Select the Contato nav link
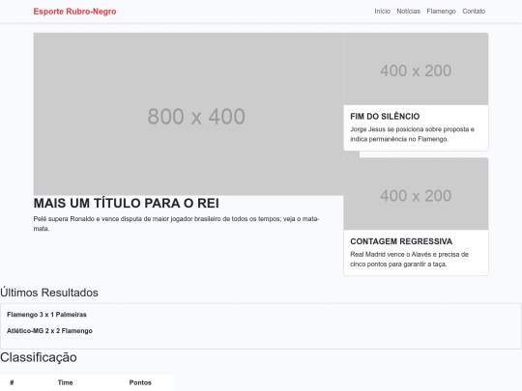 pyautogui.click(x=474, y=12)
